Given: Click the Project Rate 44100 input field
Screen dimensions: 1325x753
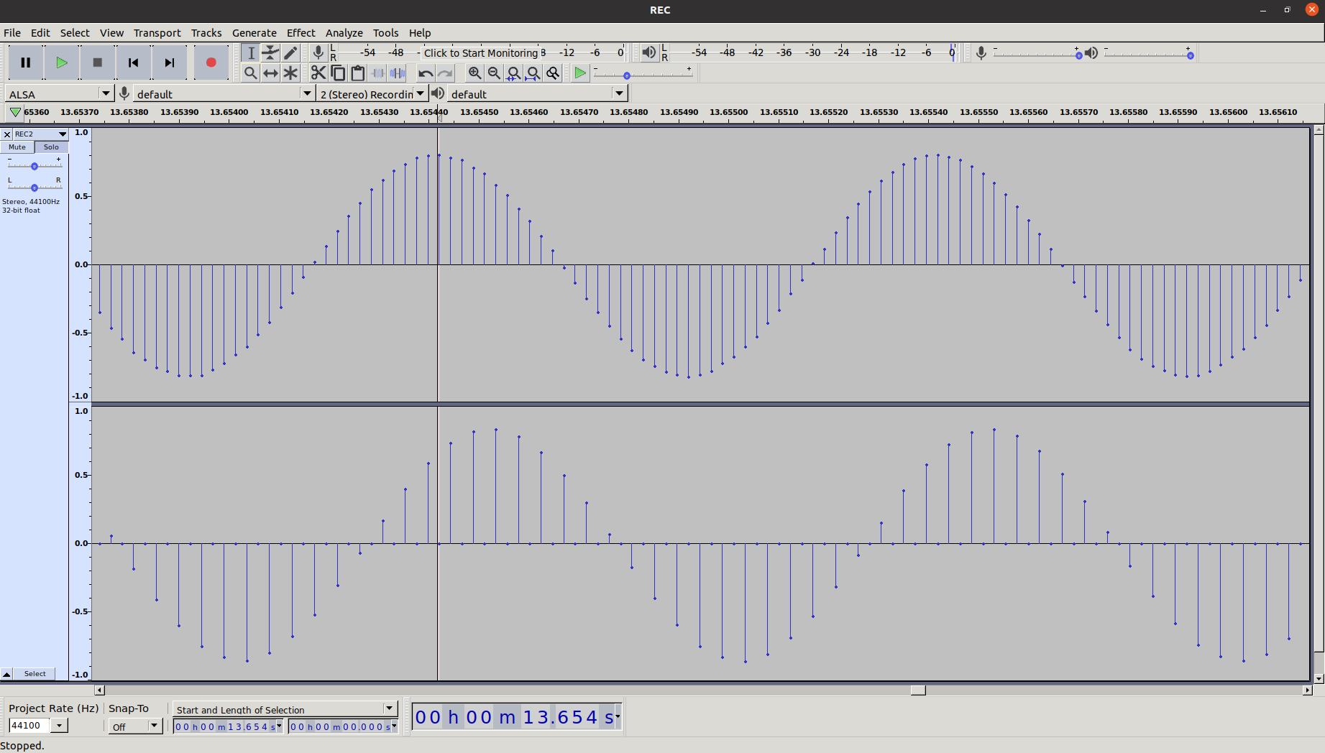Looking at the screenshot, I should (29, 726).
